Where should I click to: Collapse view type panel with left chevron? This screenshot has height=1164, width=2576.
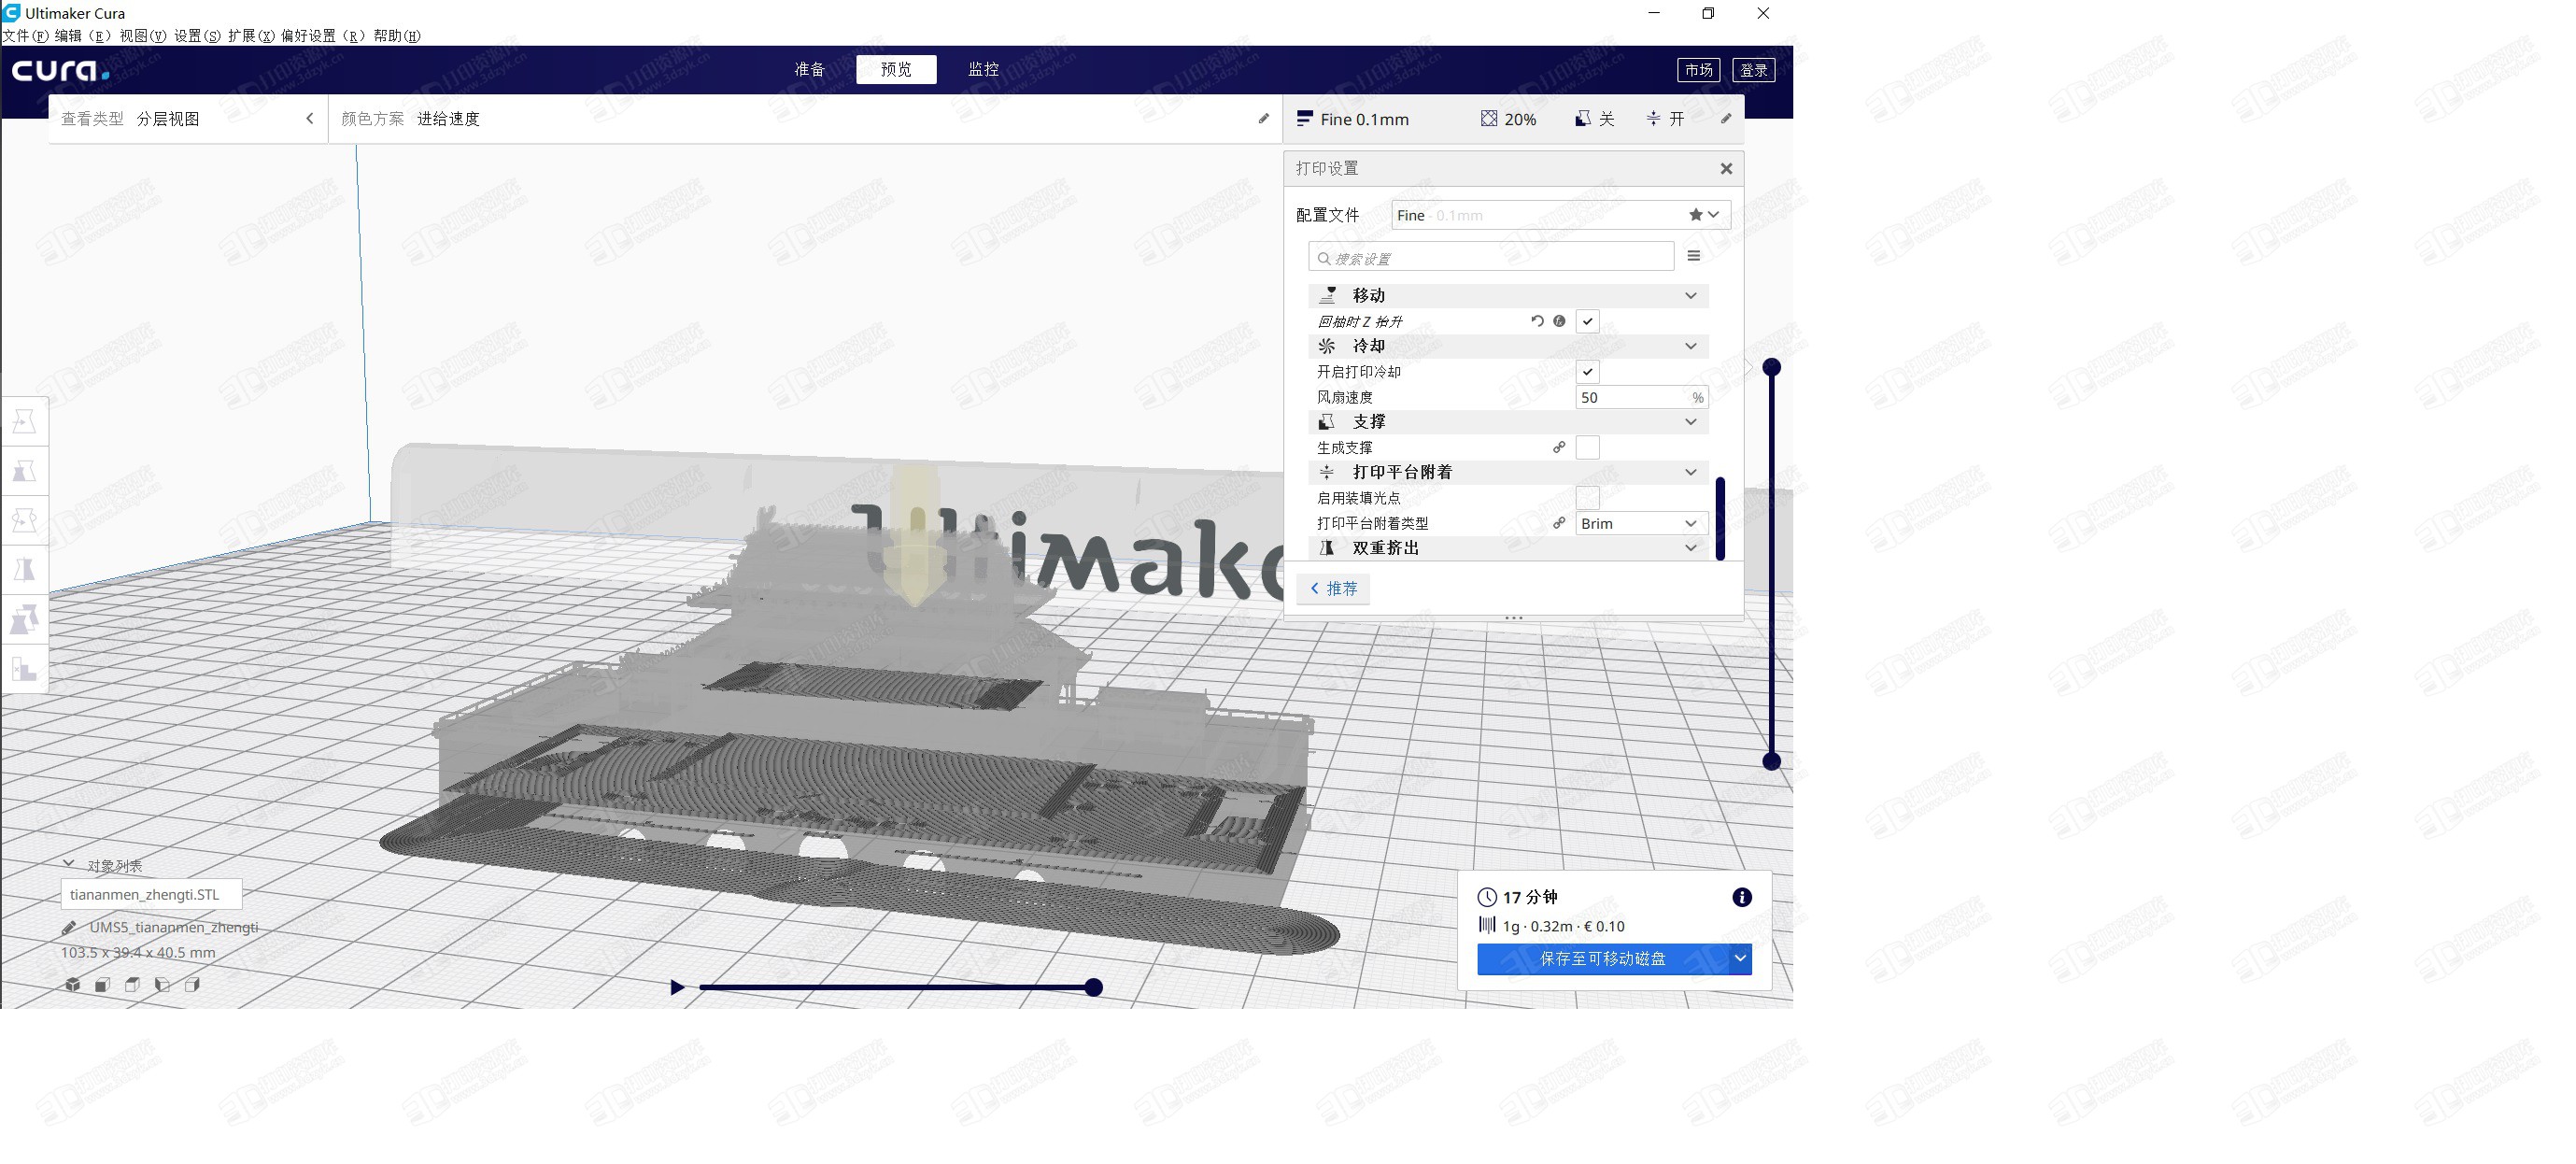[310, 118]
